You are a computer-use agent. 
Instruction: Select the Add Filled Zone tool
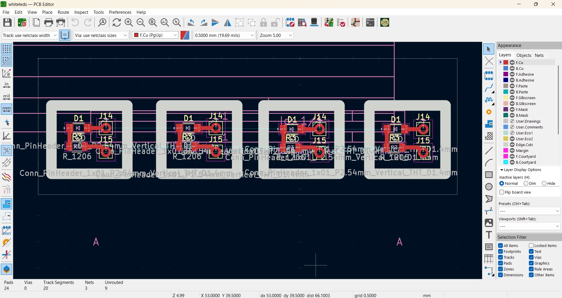[489, 124]
